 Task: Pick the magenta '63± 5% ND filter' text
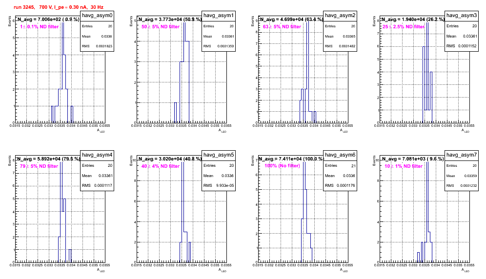click(282, 27)
